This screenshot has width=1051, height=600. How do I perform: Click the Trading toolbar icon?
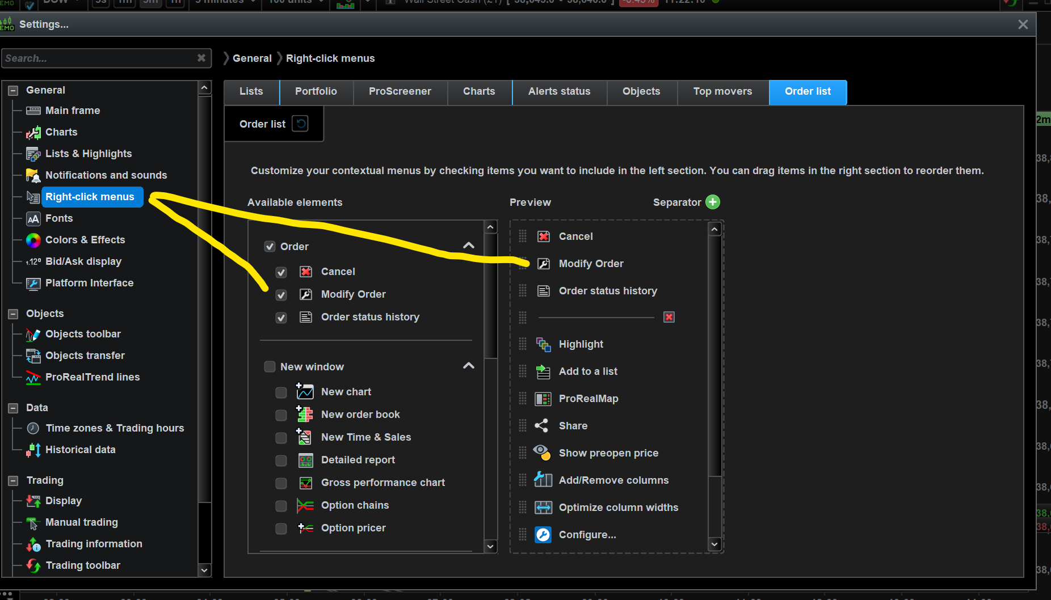tap(33, 566)
